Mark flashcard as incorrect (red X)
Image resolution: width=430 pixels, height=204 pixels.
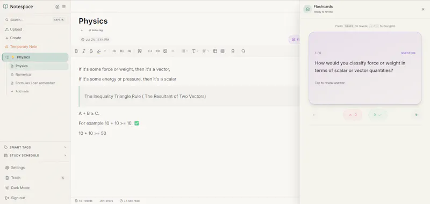click(x=353, y=115)
